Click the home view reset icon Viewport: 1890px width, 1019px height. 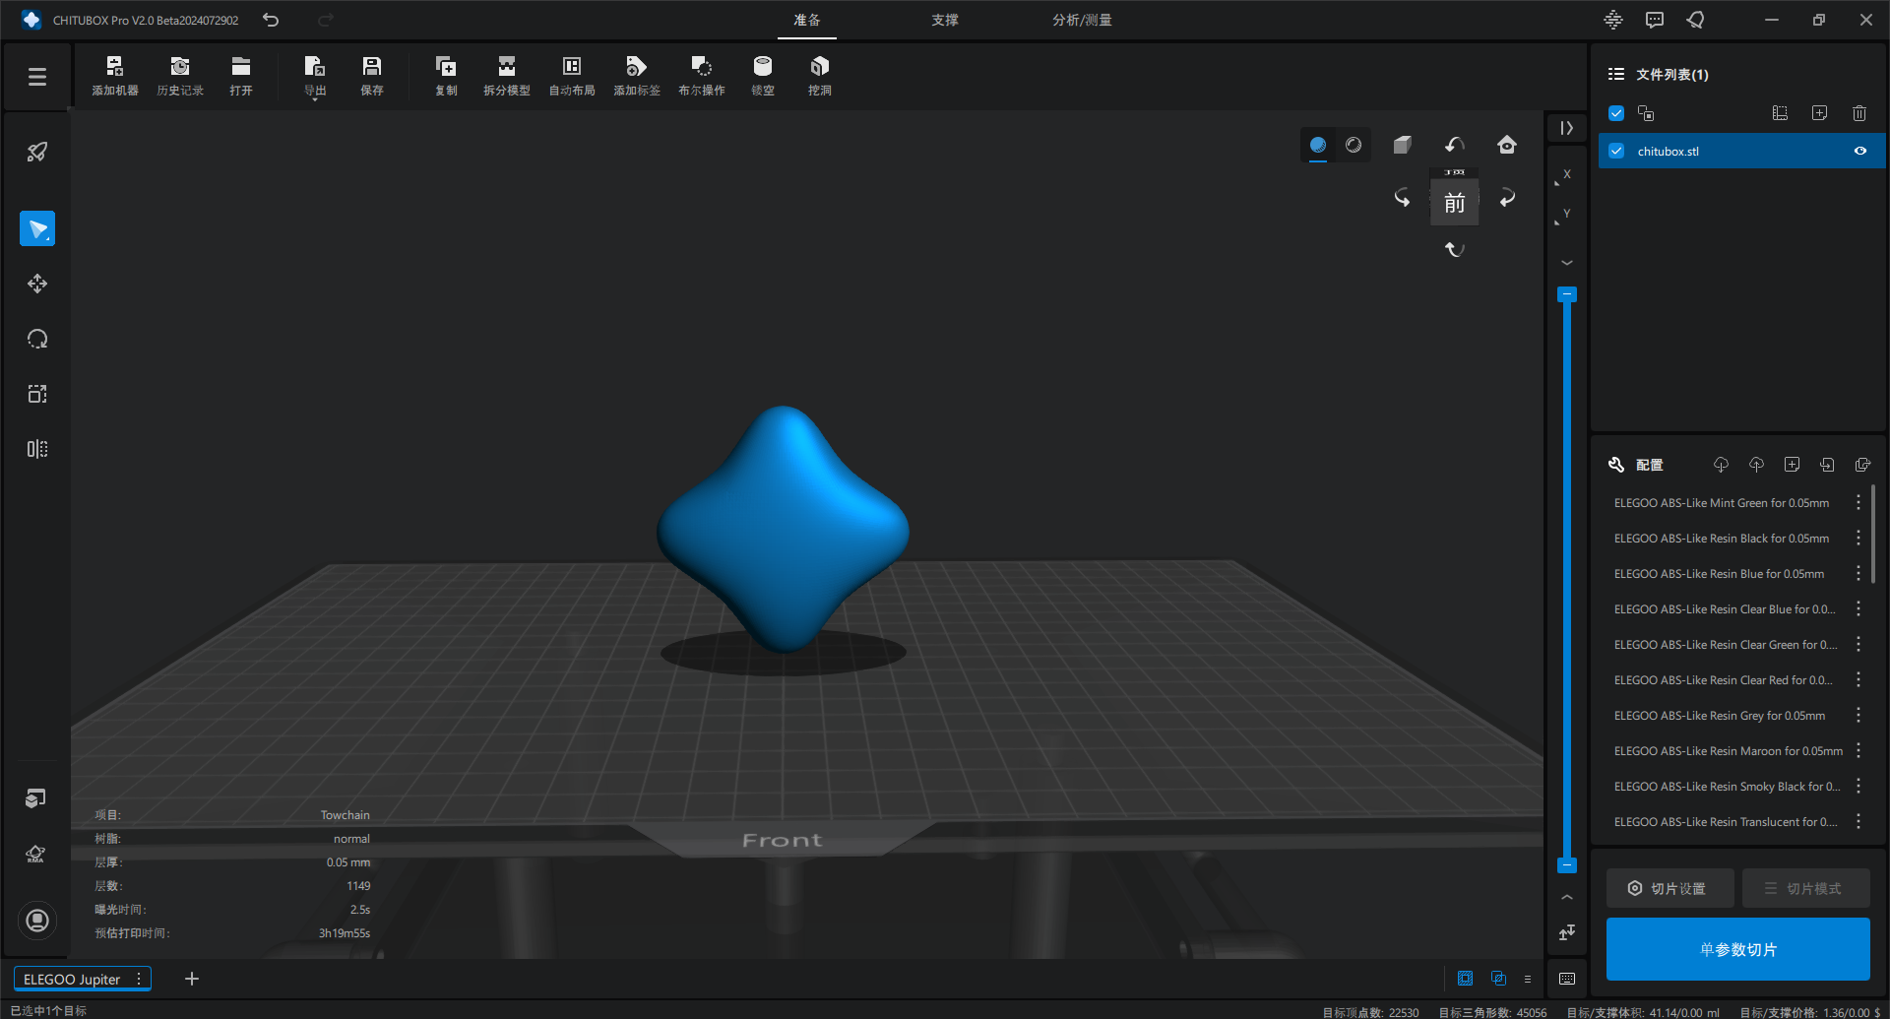(x=1507, y=146)
